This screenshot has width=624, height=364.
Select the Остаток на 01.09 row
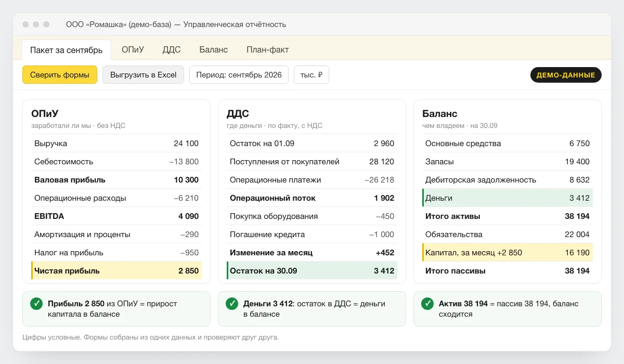pyautogui.click(x=312, y=144)
